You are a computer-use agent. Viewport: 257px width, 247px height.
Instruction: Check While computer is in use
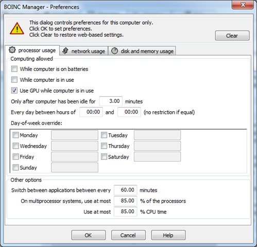coord(14,80)
